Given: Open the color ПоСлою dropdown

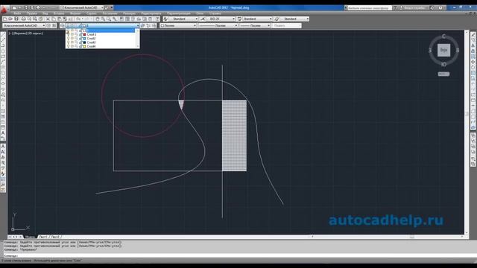Looking at the screenshot, I should tap(178, 25).
